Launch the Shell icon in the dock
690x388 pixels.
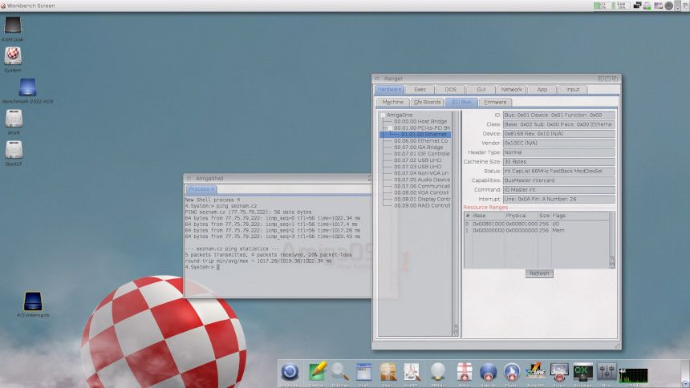[x=364, y=372]
